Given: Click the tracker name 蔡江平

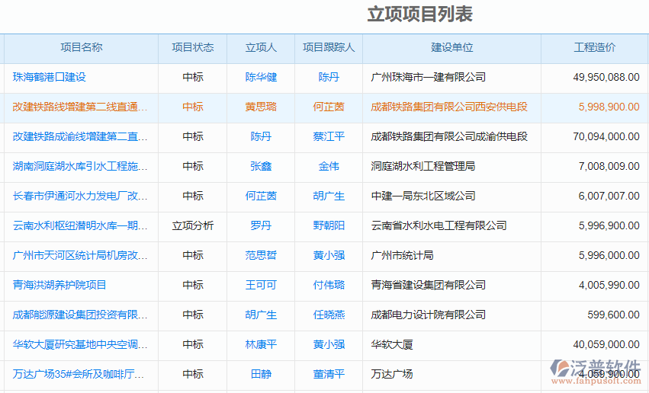Looking at the screenshot, I should 329,136.
